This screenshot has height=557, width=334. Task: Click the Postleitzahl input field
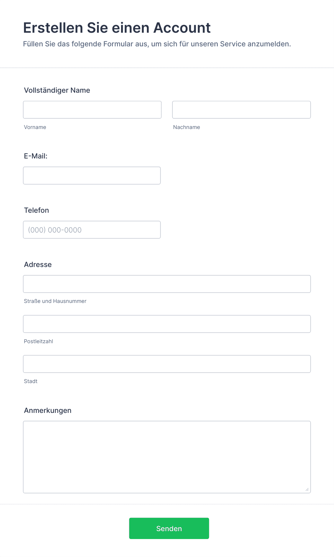[x=167, y=324]
